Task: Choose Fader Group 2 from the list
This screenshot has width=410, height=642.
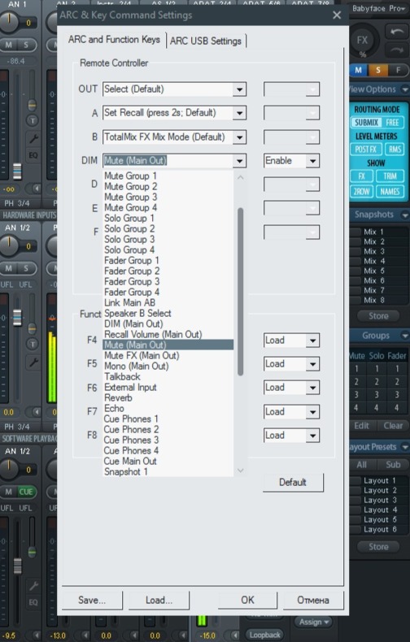Action: point(168,271)
